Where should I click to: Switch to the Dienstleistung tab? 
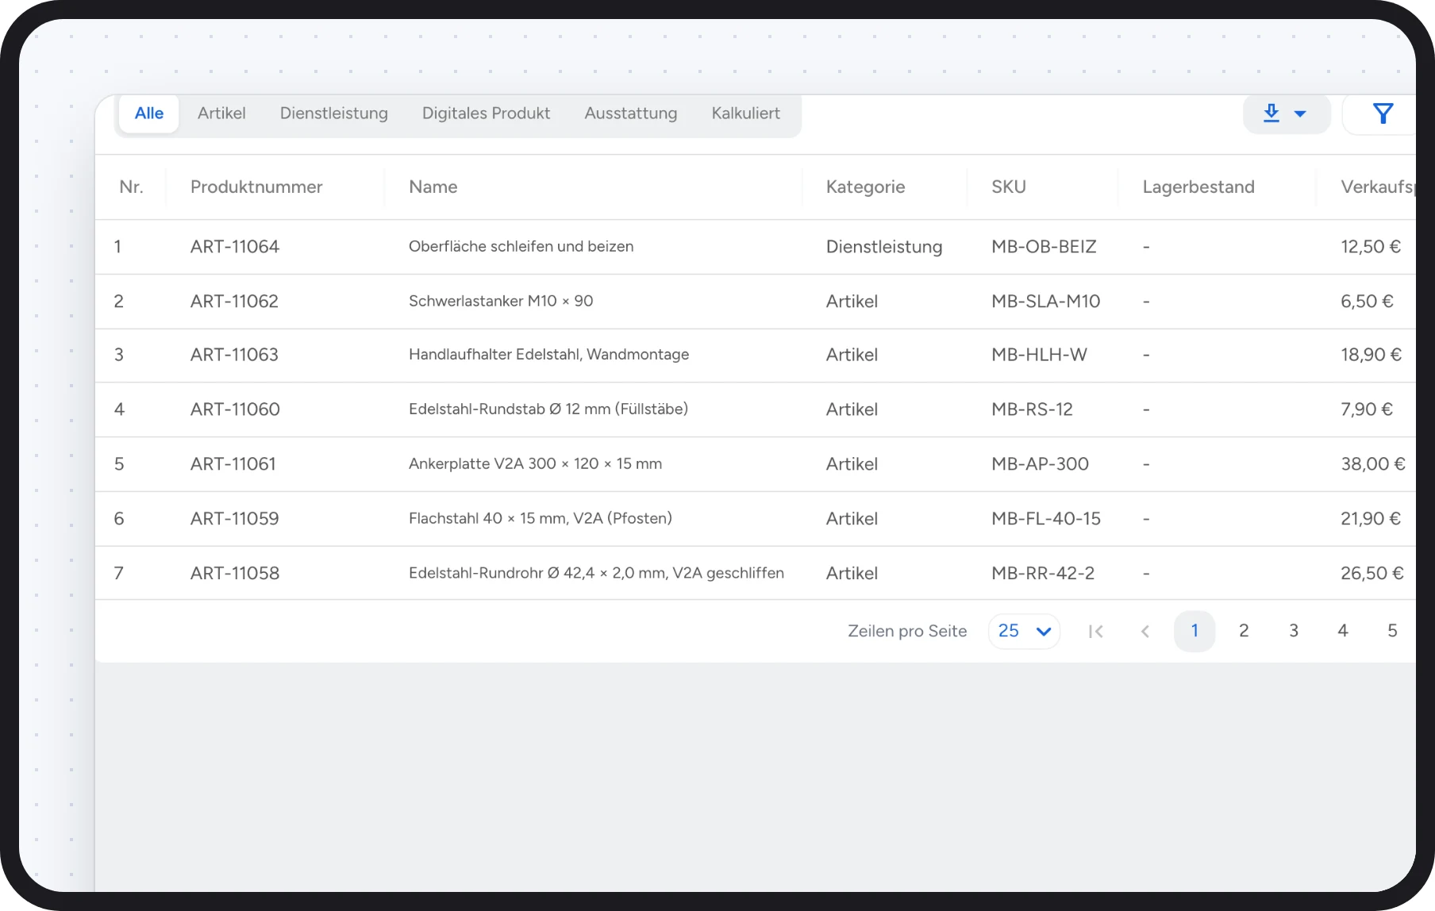tap(334, 113)
